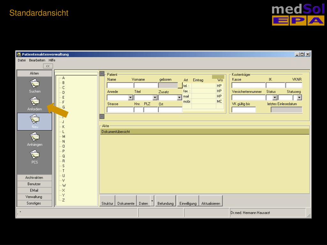
Task: Click into the Vorname input field
Action: click(x=146, y=85)
